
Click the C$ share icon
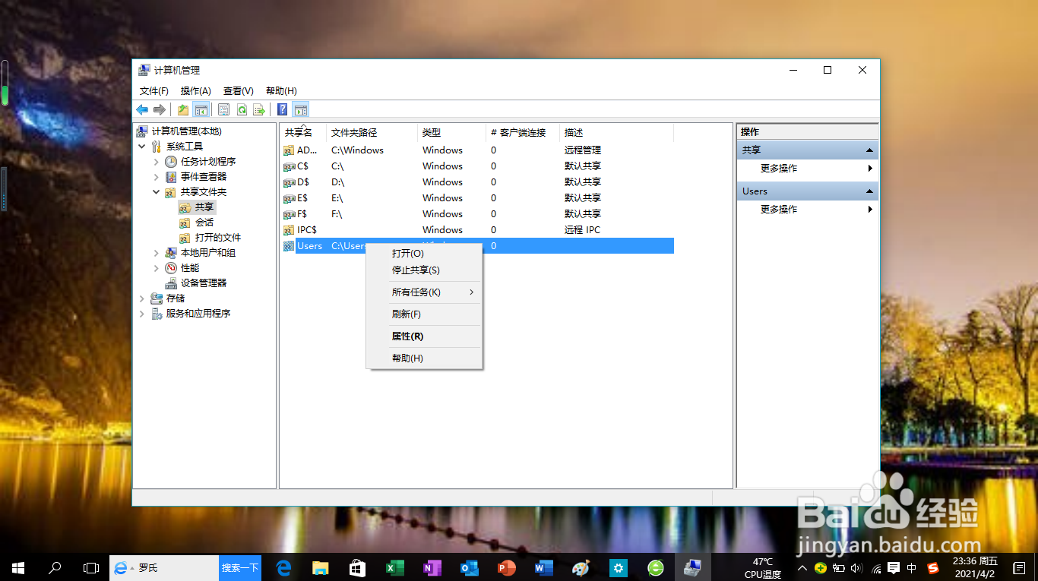289,166
